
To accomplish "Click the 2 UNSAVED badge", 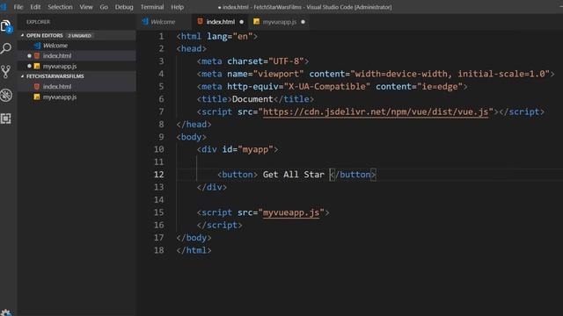I will tap(79, 35).
